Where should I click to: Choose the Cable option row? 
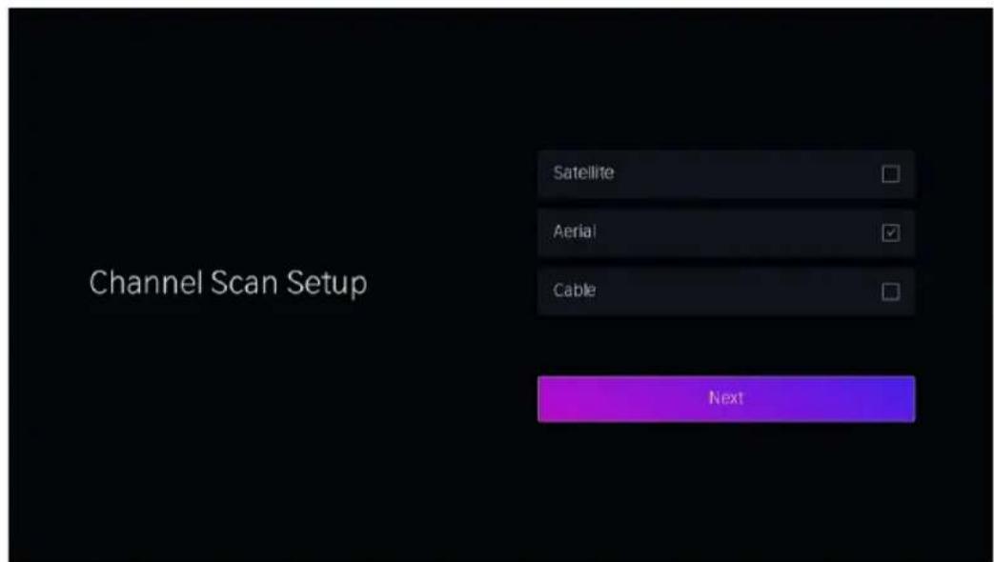pos(726,291)
